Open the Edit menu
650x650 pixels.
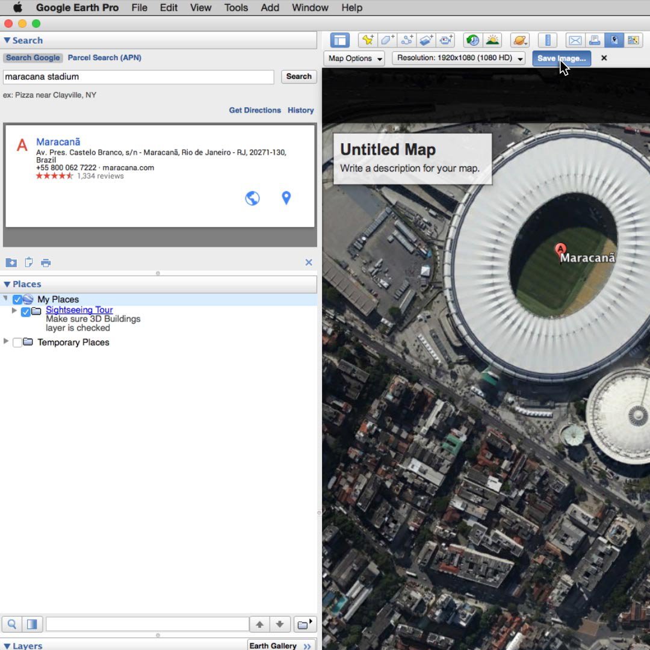click(x=169, y=7)
